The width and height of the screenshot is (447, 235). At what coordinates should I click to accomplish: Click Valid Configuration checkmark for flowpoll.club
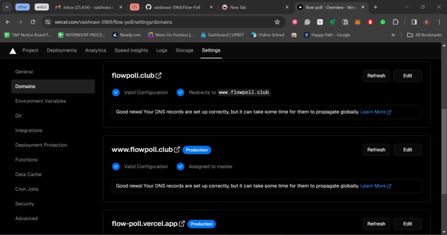(x=116, y=93)
